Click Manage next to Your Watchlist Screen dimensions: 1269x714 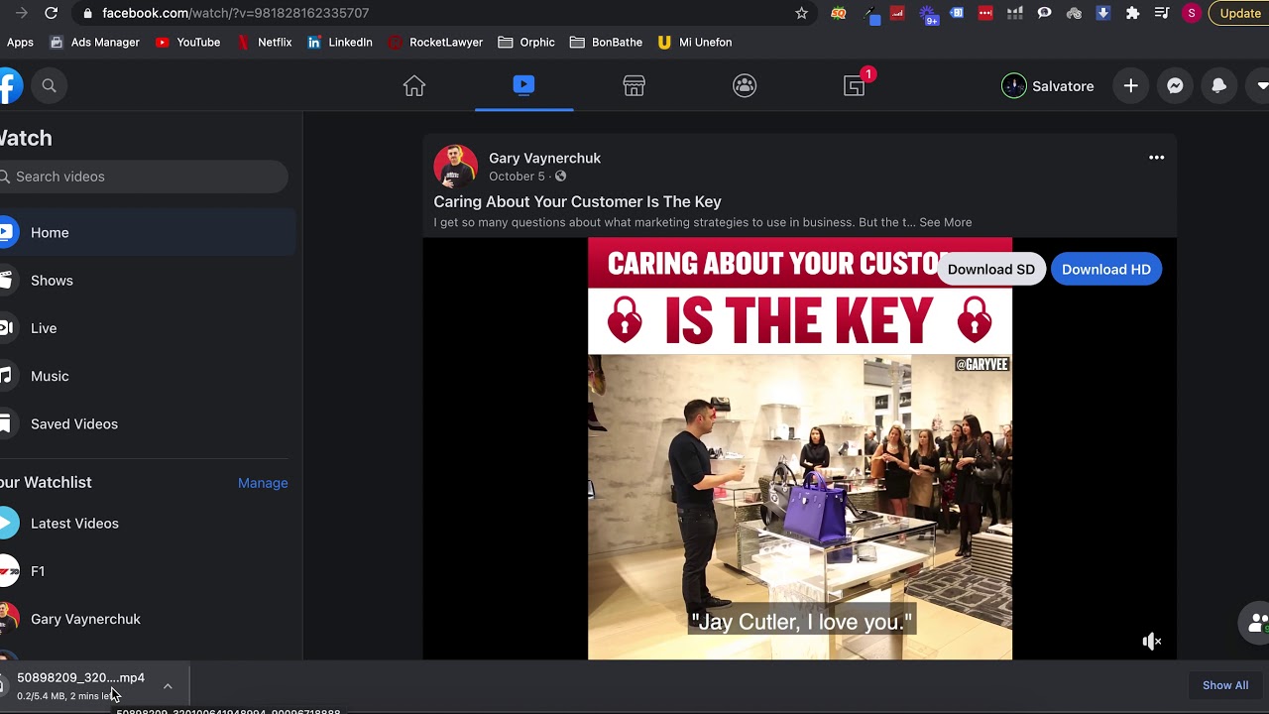[263, 483]
